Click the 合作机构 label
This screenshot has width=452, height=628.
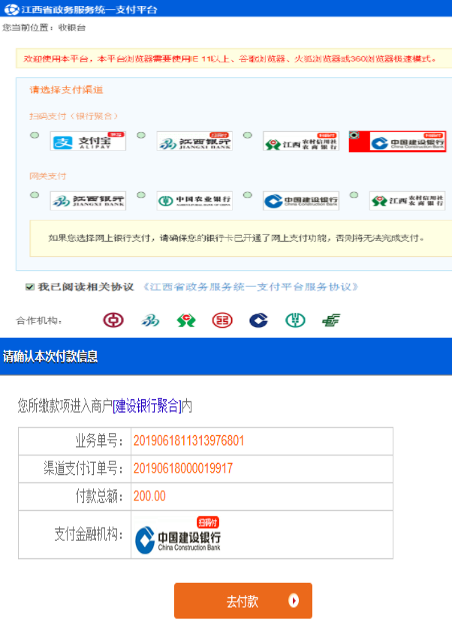[x=39, y=320]
